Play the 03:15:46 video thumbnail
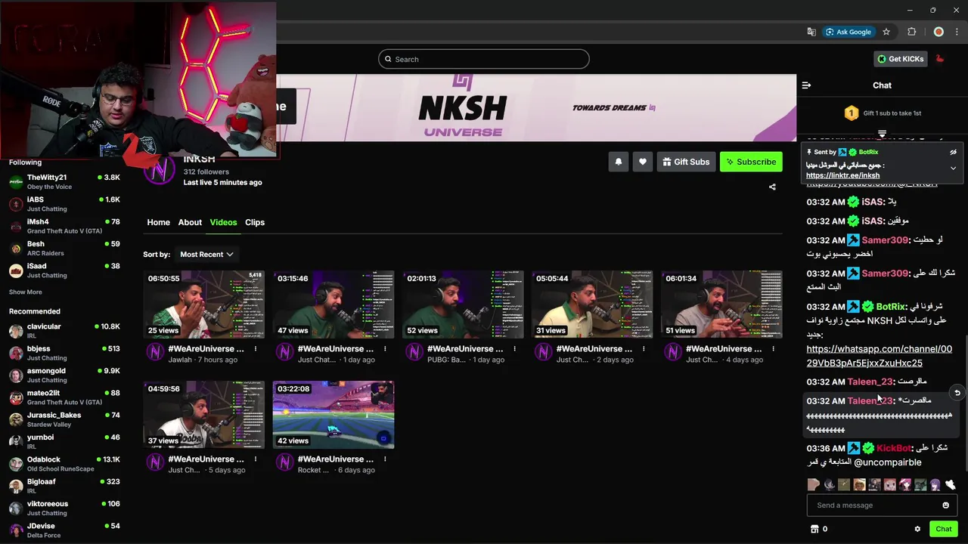The image size is (968, 544). pyautogui.click(x=334, y=304)
